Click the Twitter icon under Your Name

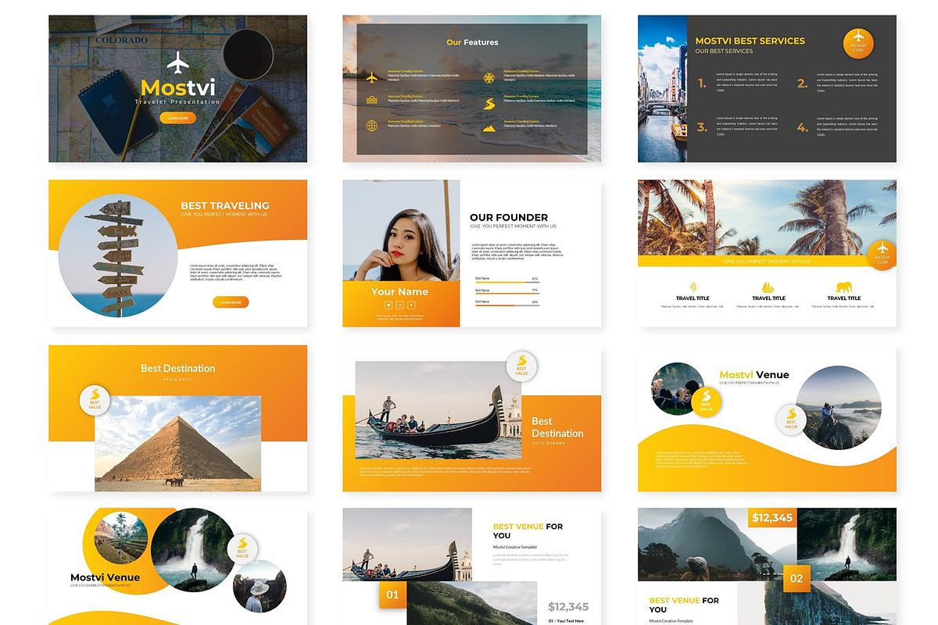coord(388,305)
